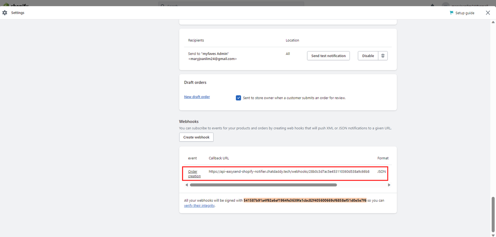The image size is (496, 237).
Task: Click the horizontal scrollbar of the webhooks table
Action: click(263, 185)
